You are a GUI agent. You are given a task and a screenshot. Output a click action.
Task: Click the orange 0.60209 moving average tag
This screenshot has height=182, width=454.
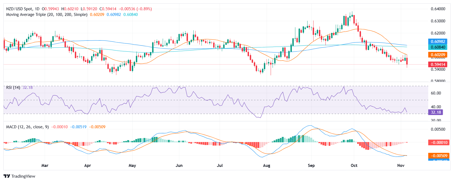click(438, 55)
